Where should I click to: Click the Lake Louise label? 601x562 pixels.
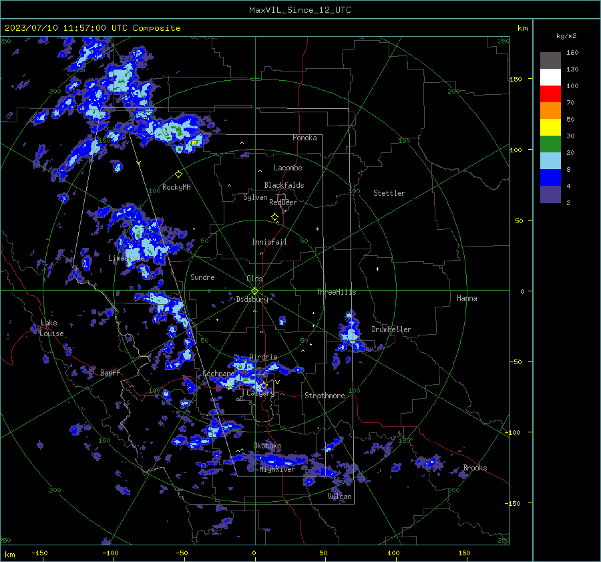tap(52, 328)
